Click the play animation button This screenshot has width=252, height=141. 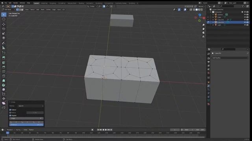tap(106, 130)
